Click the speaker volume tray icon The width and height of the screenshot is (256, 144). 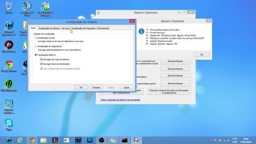228,140
